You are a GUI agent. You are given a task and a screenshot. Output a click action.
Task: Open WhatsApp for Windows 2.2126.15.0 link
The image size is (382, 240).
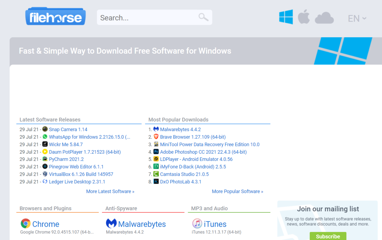coord(90,137)
